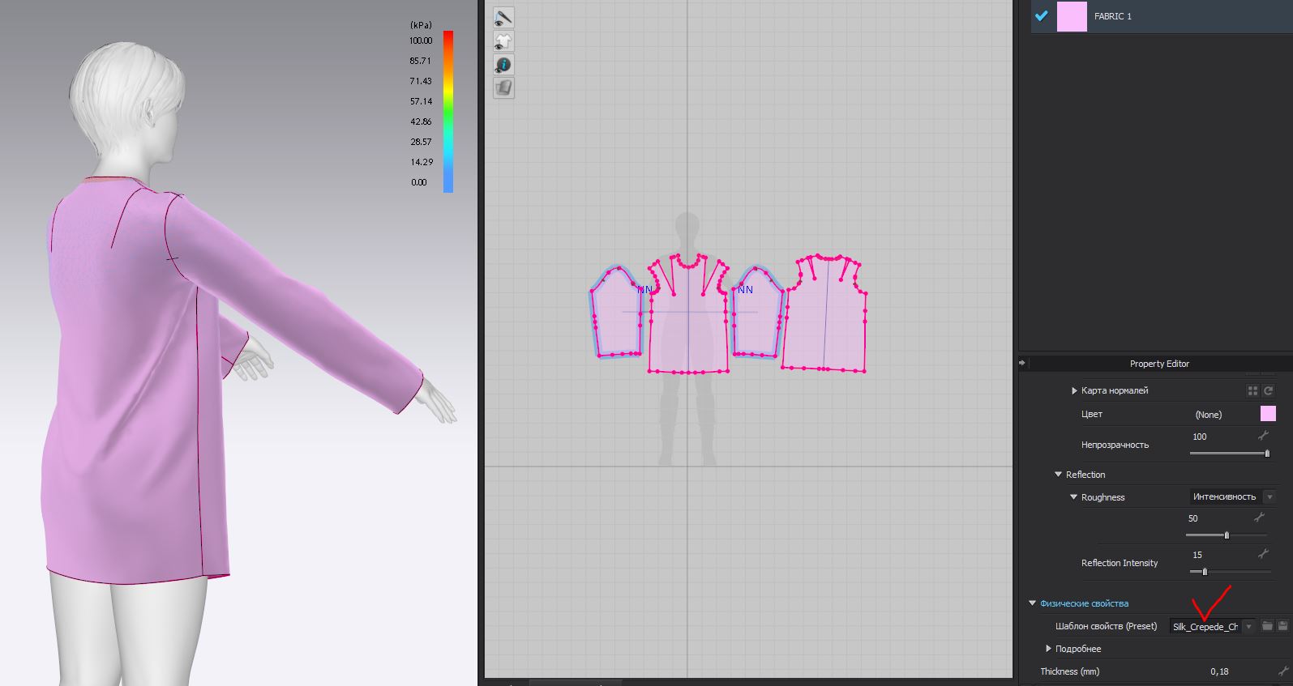Select the FABRIC 1 pink thumbnail
1293x686 pixels.
point(1072,16)
